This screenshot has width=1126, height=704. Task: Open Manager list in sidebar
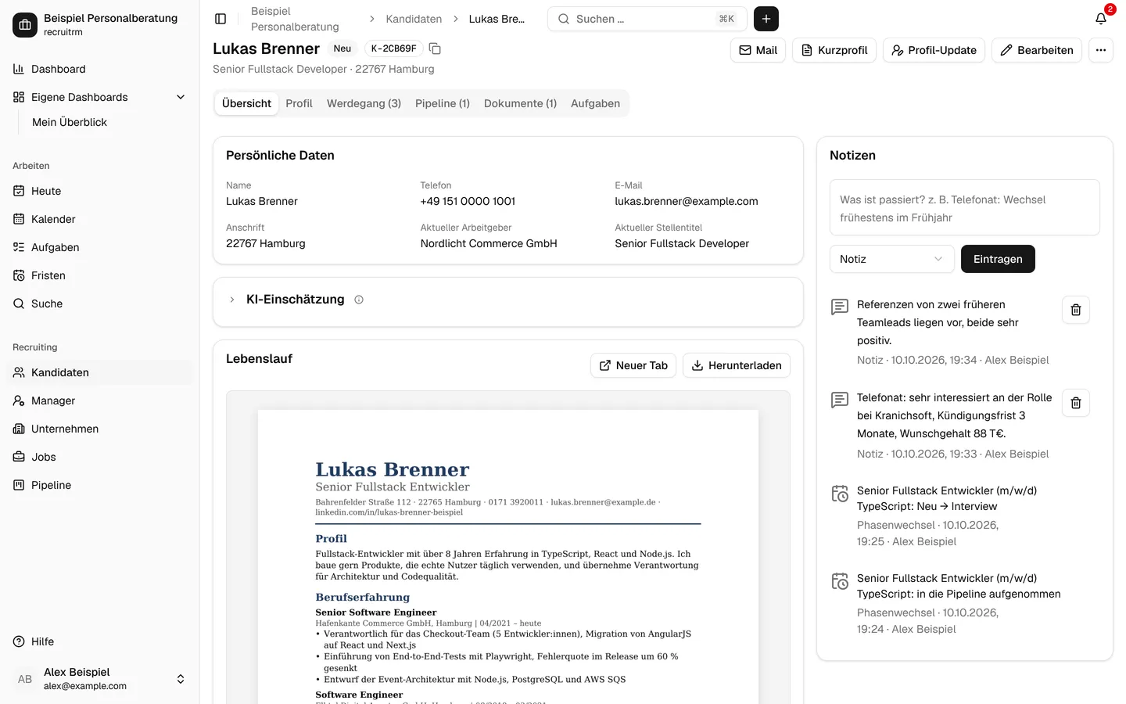click(99, 400)
